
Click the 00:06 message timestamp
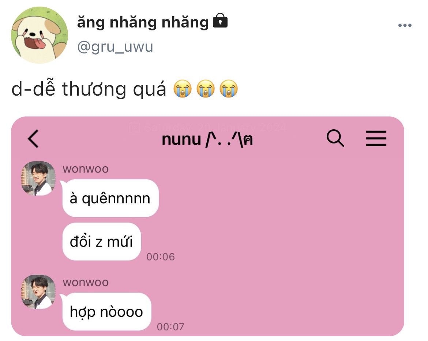pyautogui.click(x=161, y=257)
